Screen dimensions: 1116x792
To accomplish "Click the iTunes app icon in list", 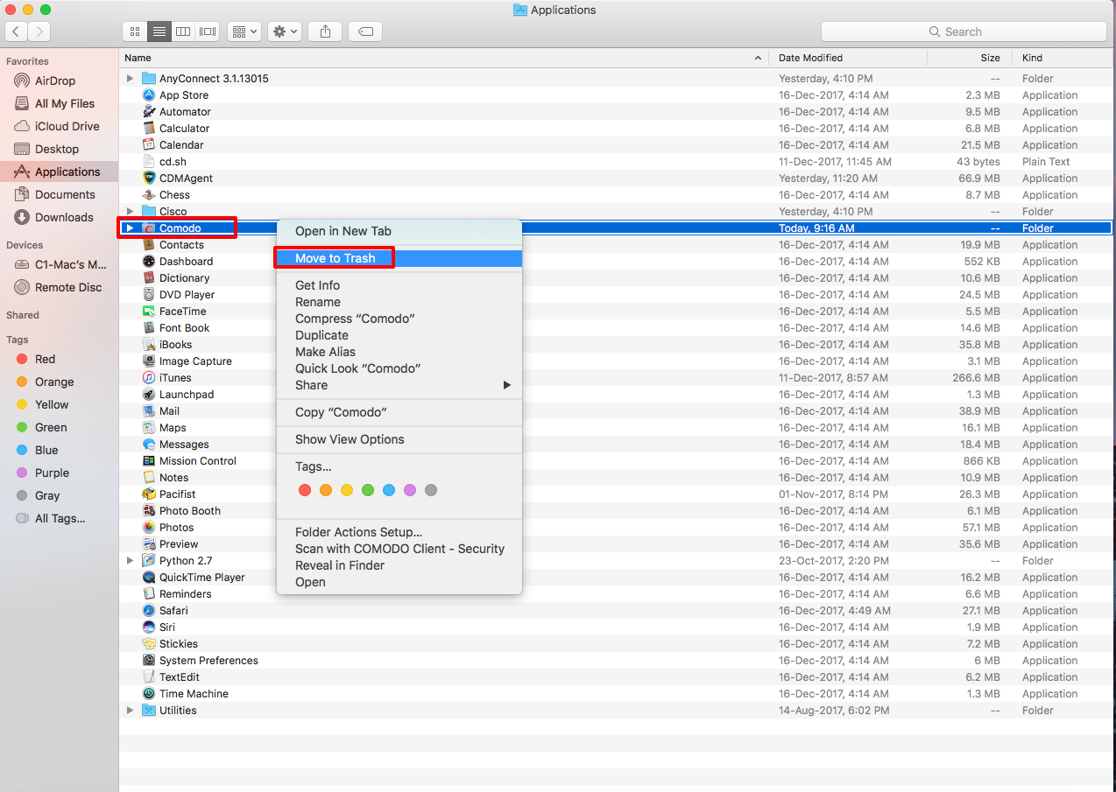I will pyautogui.click(x=149, y=378).
